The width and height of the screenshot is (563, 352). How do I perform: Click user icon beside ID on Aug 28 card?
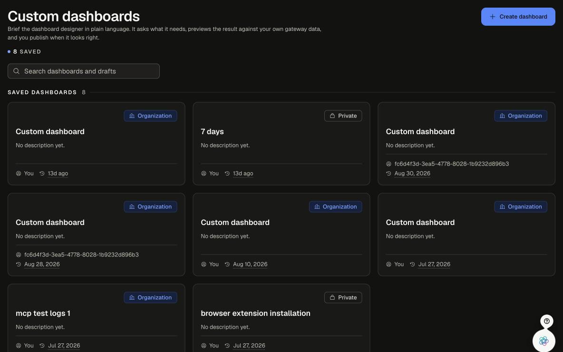coord(19,254)
